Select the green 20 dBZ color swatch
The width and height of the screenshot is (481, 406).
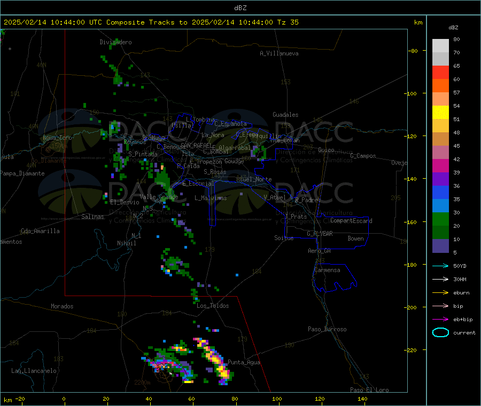pos(440,219)
